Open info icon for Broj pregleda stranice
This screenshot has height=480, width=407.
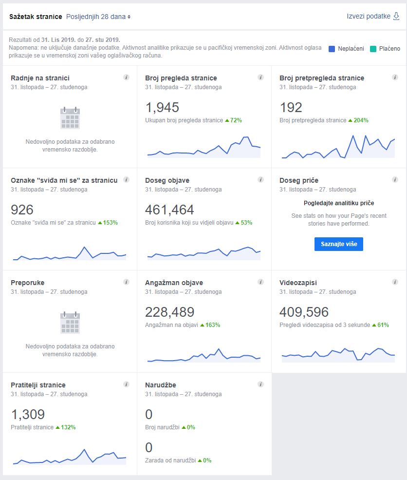coord(260,77)
